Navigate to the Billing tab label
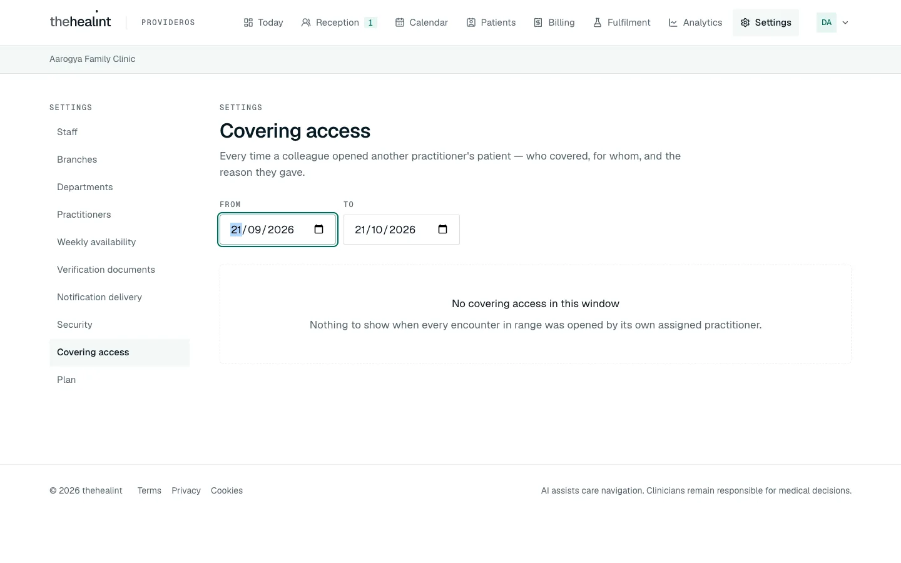The image size is (901, 563). (x=561, y=23)
